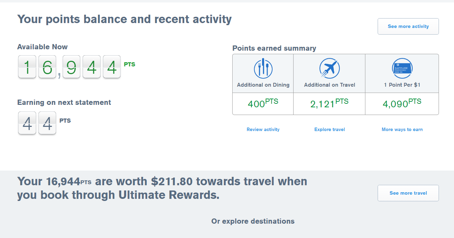This screenshot has height=238, width=454.
Task: Open the More ways to earn link
Action: [x=402, y=129]
